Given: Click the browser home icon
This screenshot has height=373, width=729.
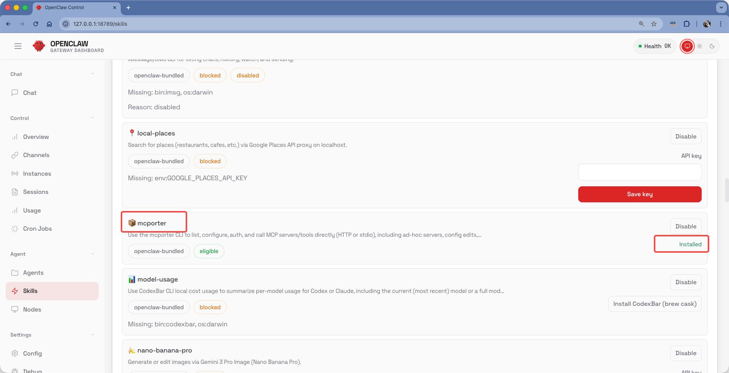Looking at the screenshot, I should (49, 24).
